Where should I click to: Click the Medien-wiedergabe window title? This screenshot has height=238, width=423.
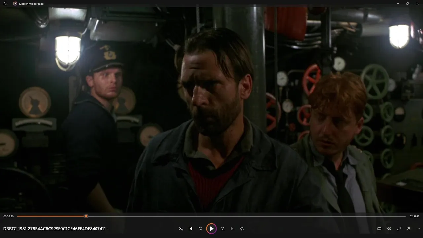click(x=31, y=4)
